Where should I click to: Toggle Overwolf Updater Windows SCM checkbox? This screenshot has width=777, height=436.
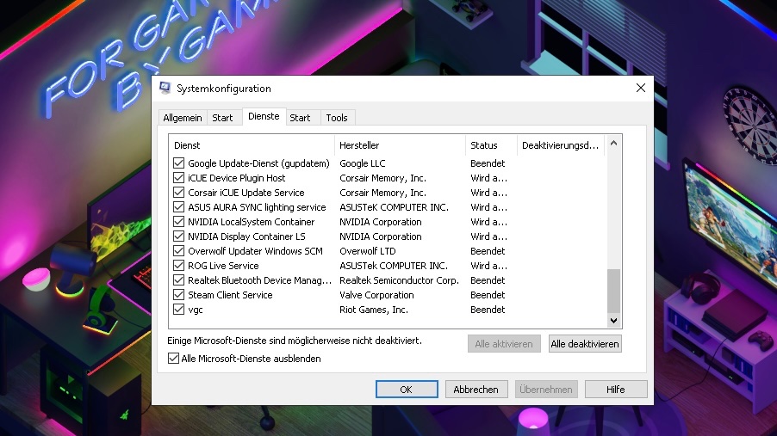click(179, 251)
